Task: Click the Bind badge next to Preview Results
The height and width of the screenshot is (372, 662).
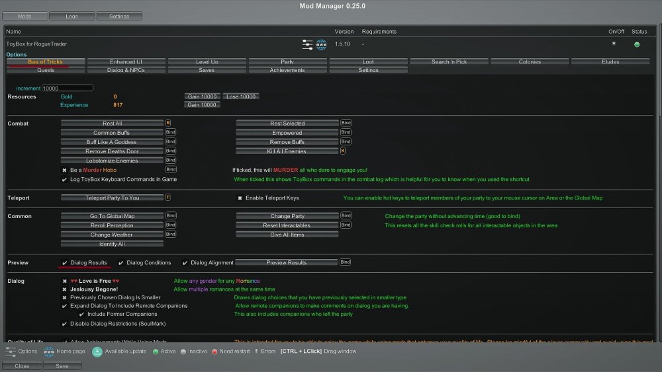Action: click(x=345, y=262)
